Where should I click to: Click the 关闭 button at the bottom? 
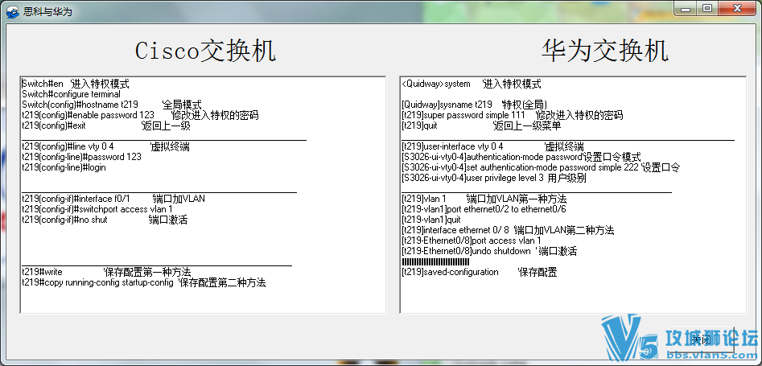coord(702,339)
